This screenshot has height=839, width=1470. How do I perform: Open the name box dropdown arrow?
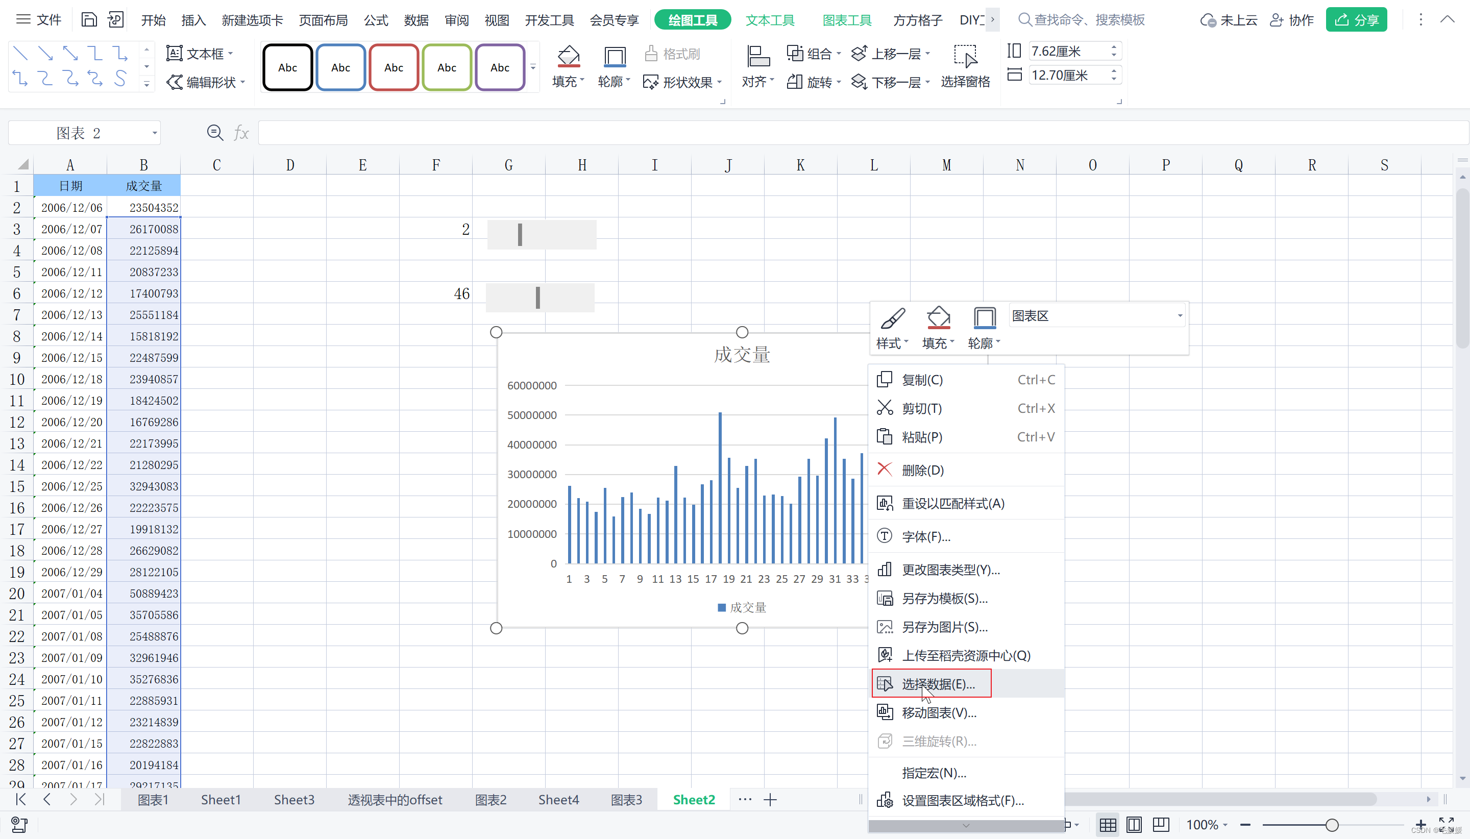pyautogui.click(x=155, y=133)
